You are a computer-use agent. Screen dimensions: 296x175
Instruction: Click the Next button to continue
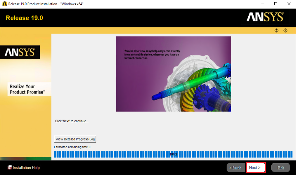coord(256,167)
